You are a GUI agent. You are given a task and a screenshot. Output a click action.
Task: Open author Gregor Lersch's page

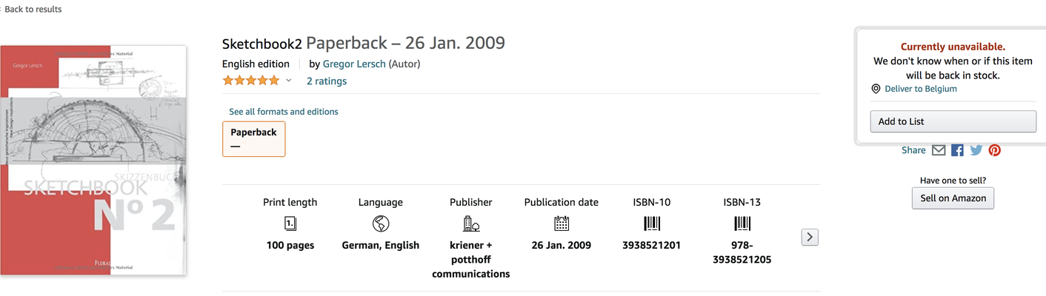pyautogui.click(x=354, y=64)
